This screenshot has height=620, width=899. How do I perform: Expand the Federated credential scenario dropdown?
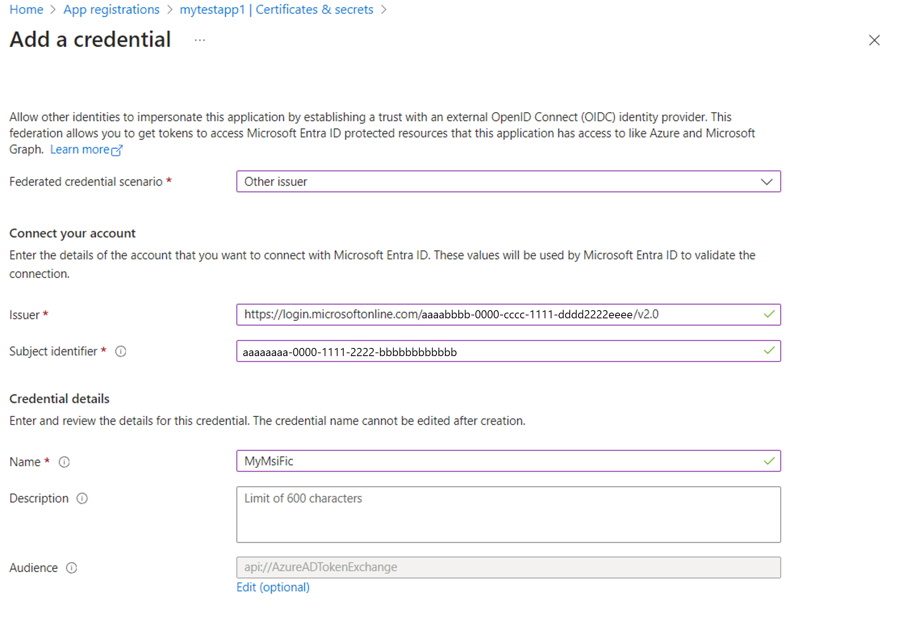click(508, 181)
